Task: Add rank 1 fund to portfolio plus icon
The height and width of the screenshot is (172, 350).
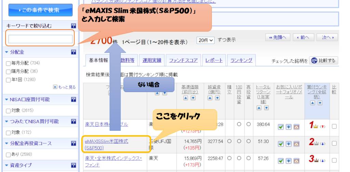Action: click(288, 127)
